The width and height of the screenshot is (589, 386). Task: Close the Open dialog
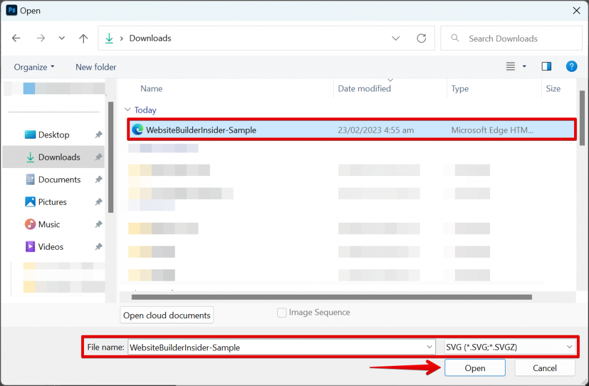coord(576,10)
